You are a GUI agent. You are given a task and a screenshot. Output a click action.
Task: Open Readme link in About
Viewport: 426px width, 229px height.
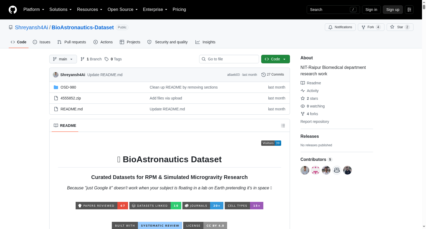click(311, 83)
